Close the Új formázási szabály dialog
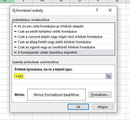 click(x=110, y=10)
